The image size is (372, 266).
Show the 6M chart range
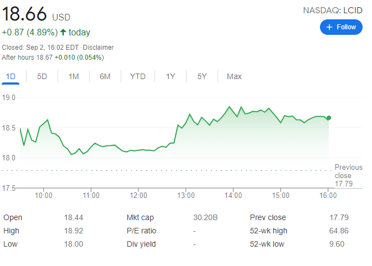coord(105,76)
